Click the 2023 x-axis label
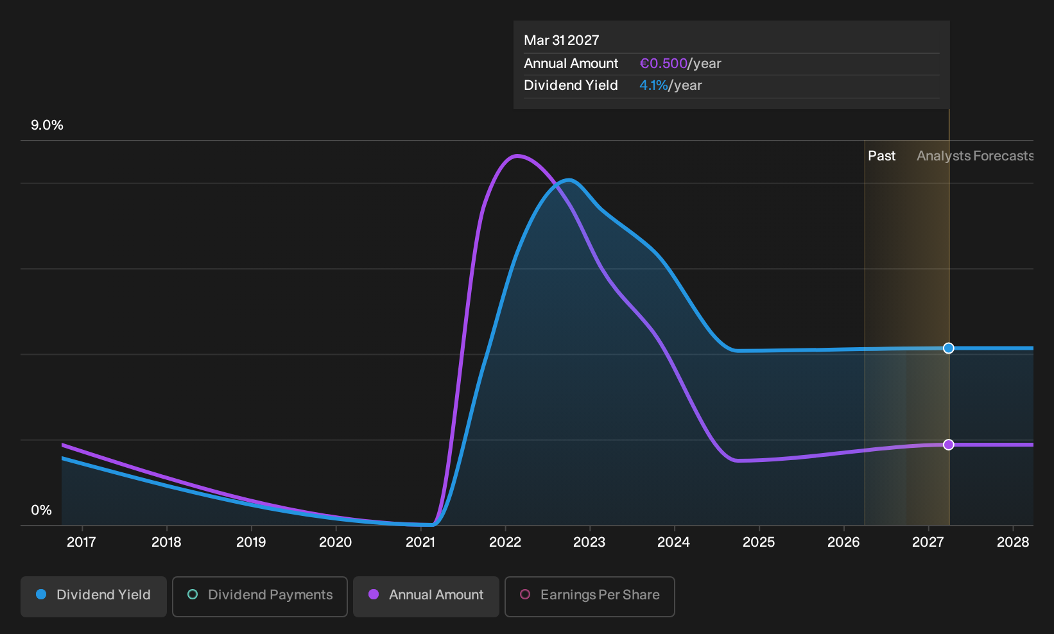This screenshot has height=634, width=1054. [x=589, y=542]
